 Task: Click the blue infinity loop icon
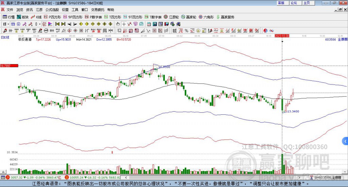272,31
